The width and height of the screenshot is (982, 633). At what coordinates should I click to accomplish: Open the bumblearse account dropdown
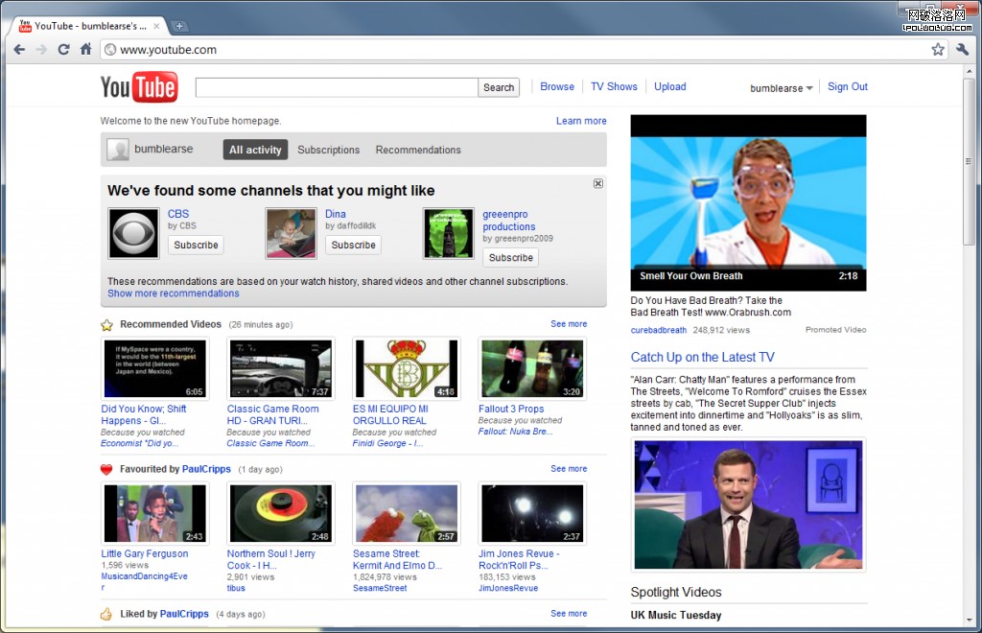pos(781,87)
